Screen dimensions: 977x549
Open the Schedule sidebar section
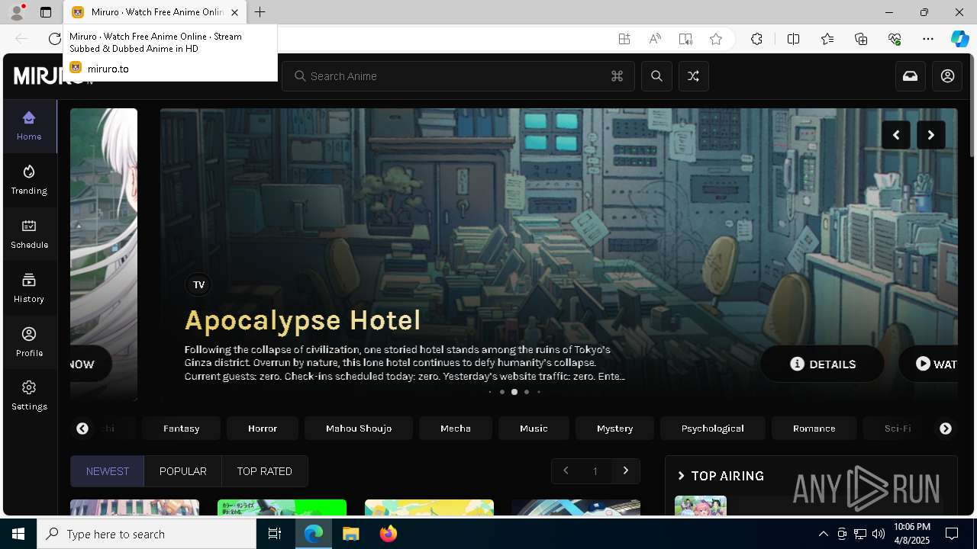click(x=29, y=235)
